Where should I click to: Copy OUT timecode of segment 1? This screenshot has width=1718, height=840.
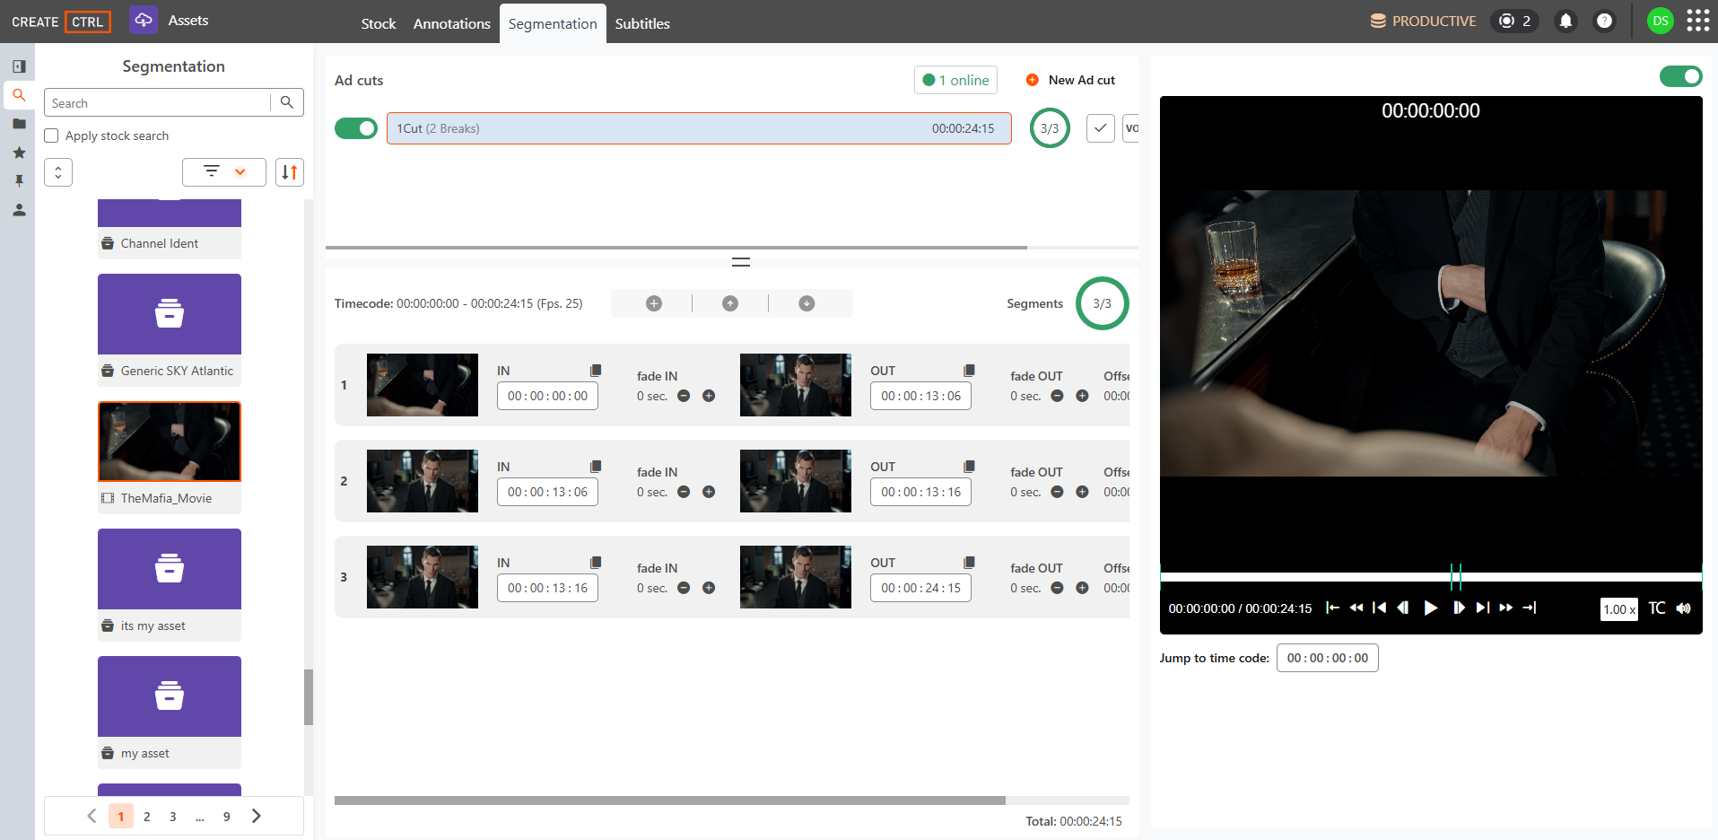pos(969,371)
